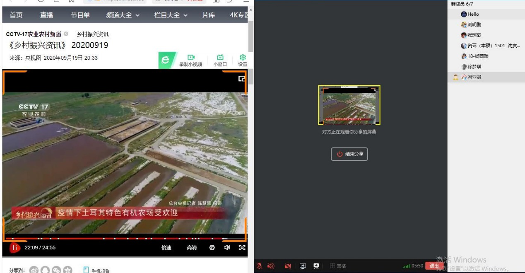Share to Weibo icon
The image size is (525, 273).
coord(34,270)
